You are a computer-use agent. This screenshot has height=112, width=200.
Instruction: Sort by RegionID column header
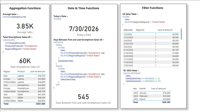click(140, 30)
